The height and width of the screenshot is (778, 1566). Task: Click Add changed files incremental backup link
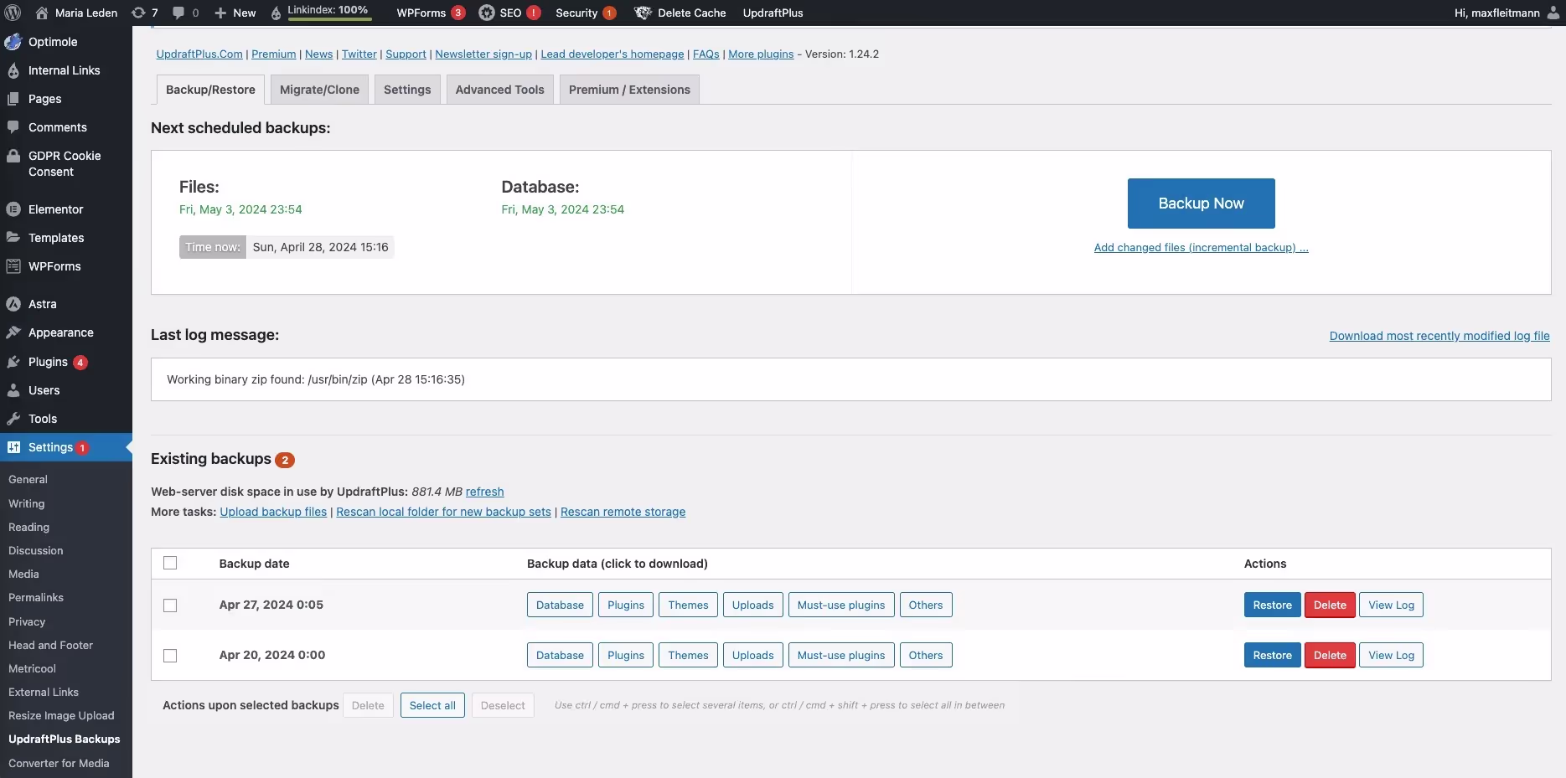pyautogui.click(x=1201, y=248)
